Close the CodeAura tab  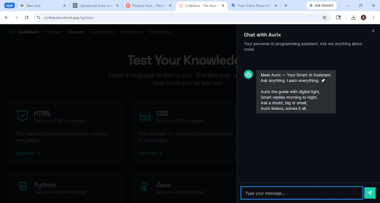(x=223, y=6)
